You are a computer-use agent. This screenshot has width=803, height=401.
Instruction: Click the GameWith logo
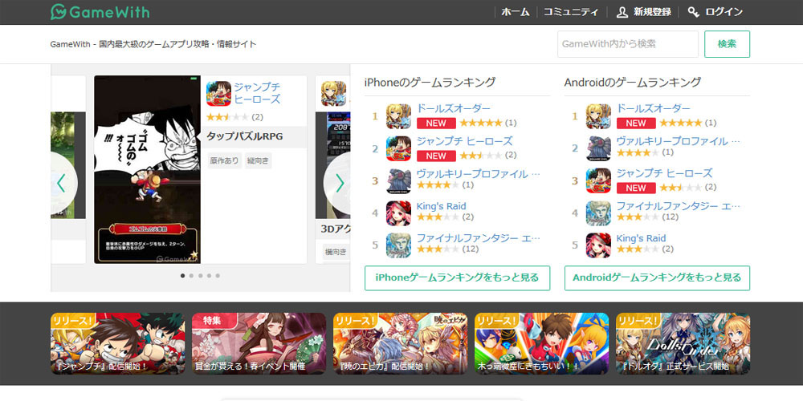(x=100, y=12)
